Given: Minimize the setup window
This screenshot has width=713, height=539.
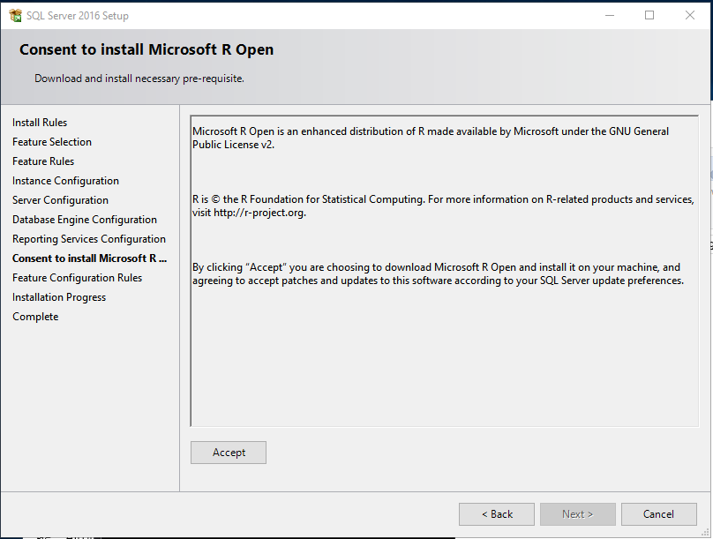Looking at the screenshot, I should [x=609, y=15].
